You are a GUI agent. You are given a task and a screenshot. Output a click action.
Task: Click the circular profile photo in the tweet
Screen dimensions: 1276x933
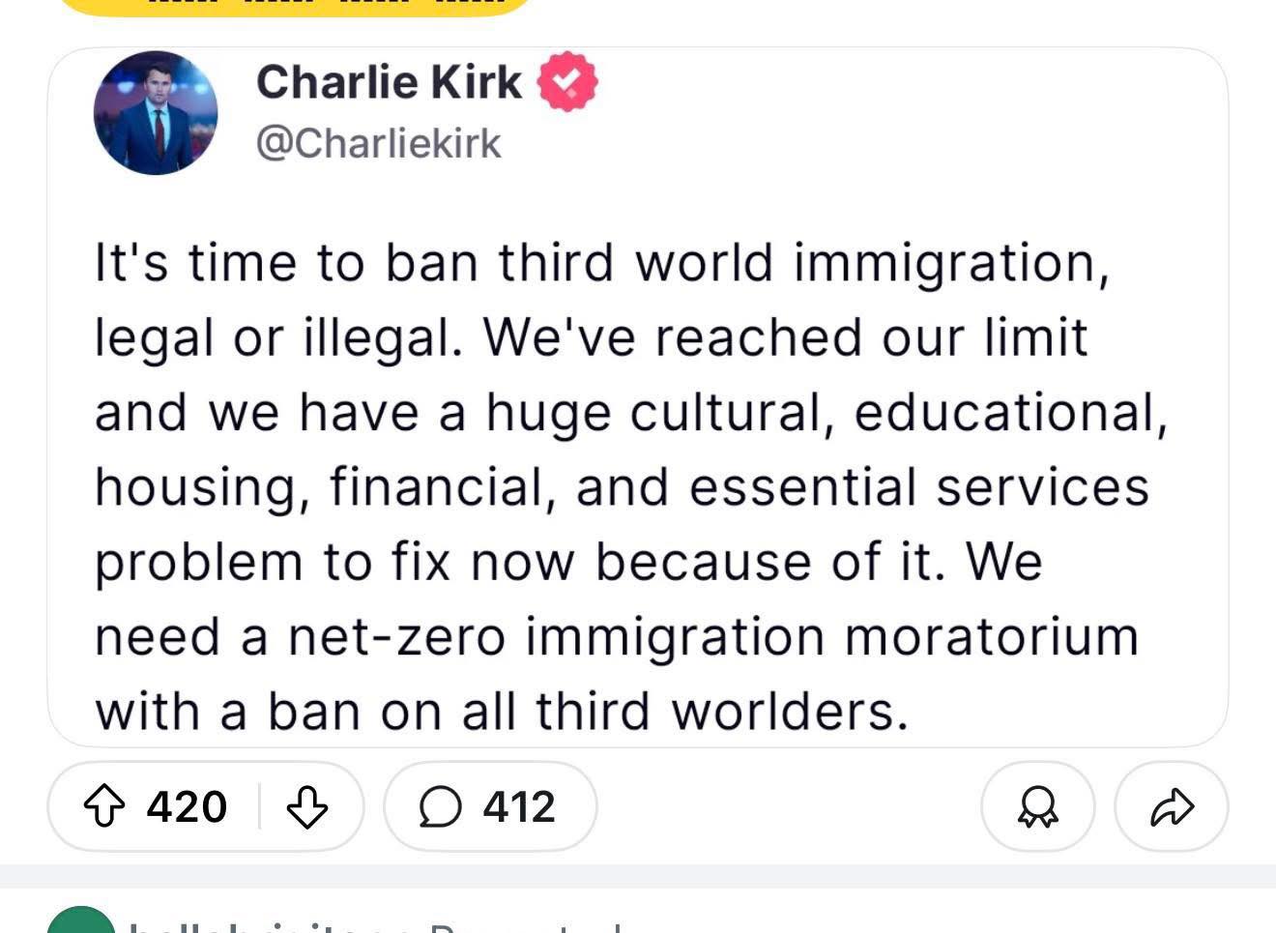[x=156, y=113]
